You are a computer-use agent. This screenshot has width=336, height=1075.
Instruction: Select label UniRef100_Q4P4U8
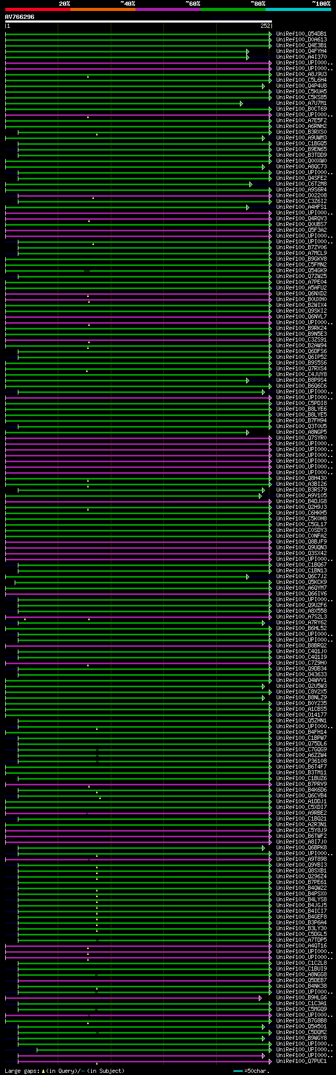click(301, 86)
